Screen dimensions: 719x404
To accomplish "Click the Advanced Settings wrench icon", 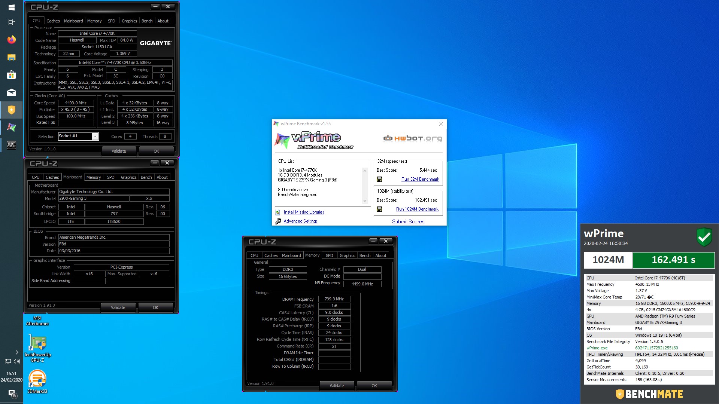I will pyautogui.click(x=278, y=221).
